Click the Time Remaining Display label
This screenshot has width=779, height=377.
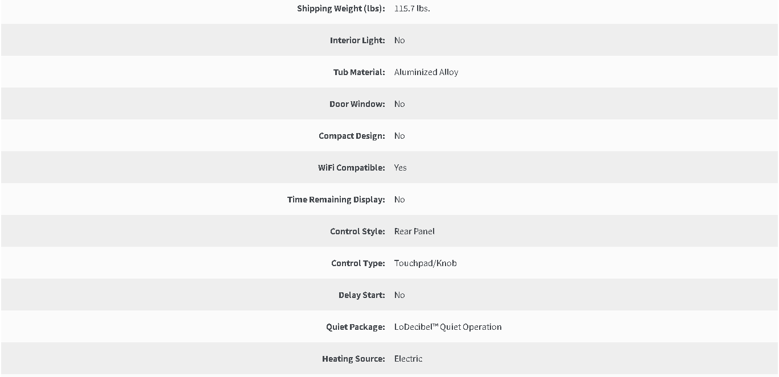pos(336,200)
